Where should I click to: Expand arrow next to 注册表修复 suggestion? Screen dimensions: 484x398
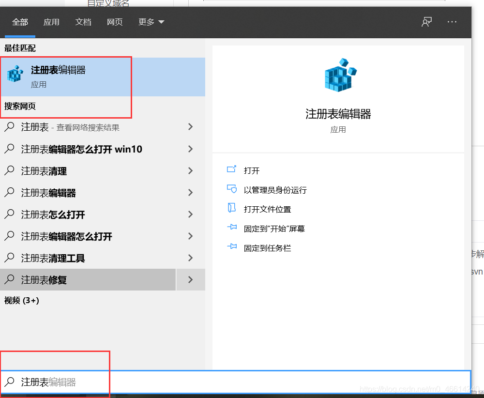pyautogui.click(x=190, y=280)
